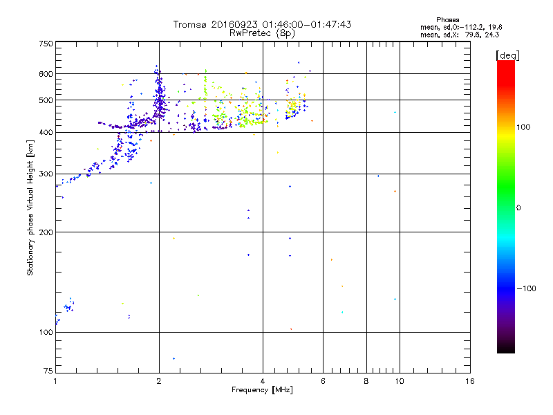This screenshot has width=553, height=415.
Task: Click the y-axis tick label '750'
Action: (x=46, y=44)
